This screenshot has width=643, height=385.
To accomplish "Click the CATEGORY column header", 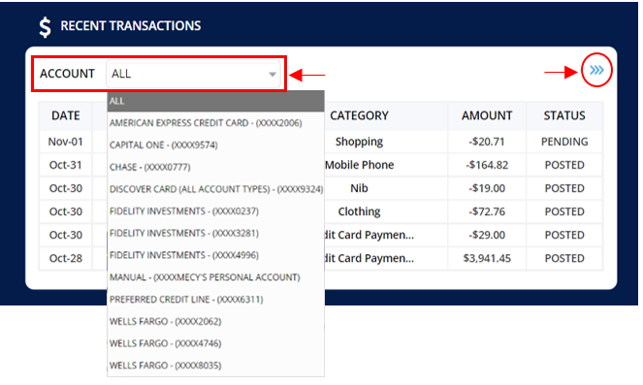I will [359, 115].
